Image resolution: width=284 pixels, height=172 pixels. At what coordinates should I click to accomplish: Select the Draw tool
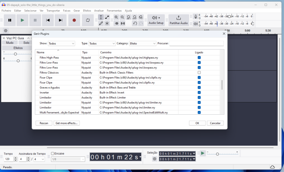pos(101,23)
